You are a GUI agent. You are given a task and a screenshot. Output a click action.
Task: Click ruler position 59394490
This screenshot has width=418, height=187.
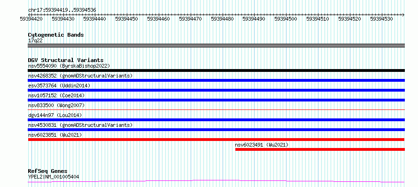coord(254,19)
